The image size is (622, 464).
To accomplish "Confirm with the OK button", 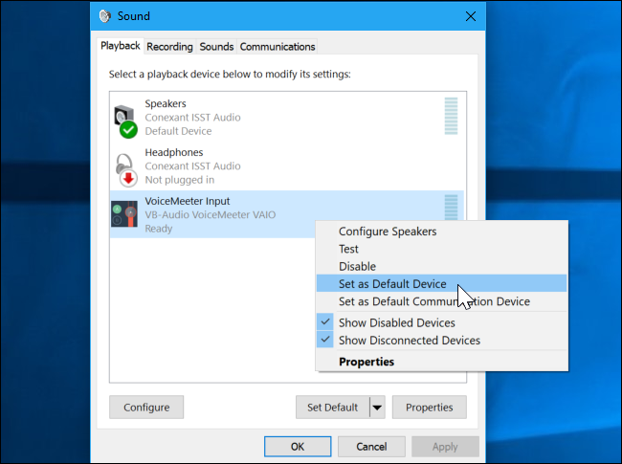I will click(x=298, y=447).
